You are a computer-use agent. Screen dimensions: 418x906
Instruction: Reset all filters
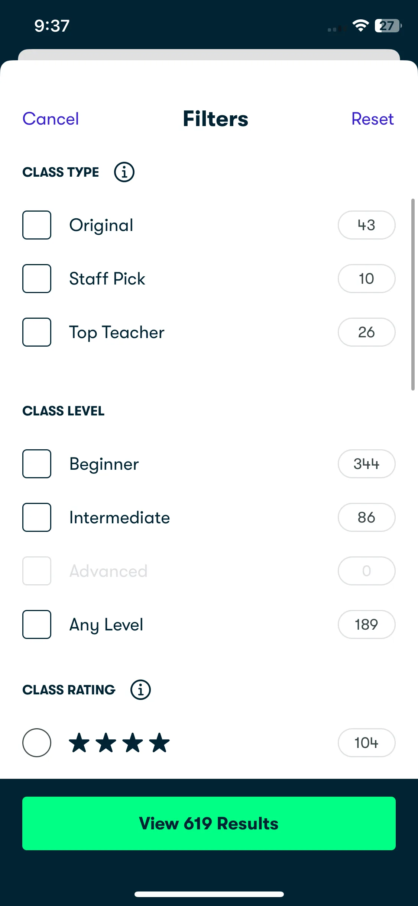pos(373,119)
